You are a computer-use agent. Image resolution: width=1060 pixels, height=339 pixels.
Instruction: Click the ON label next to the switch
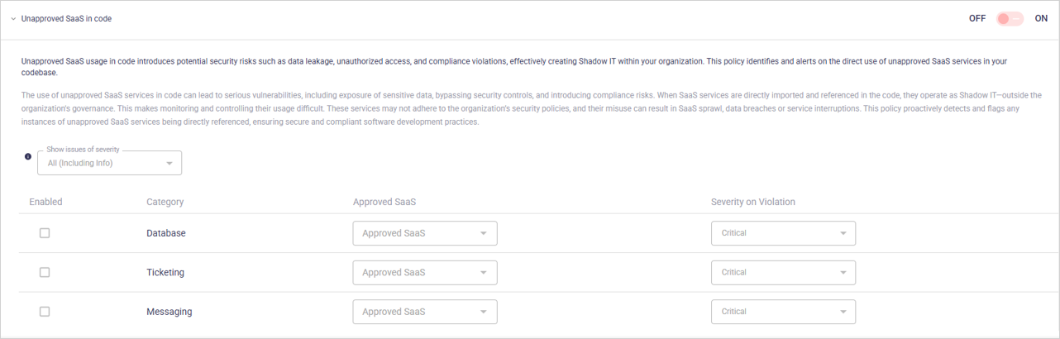tap(1041, 18)
